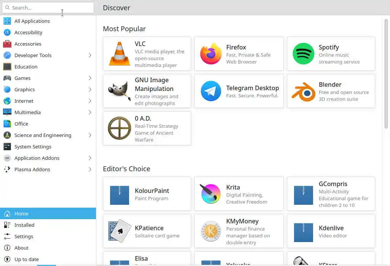Open the Installed applications page
The image size is (390, 266).
(x=48, y=225)
